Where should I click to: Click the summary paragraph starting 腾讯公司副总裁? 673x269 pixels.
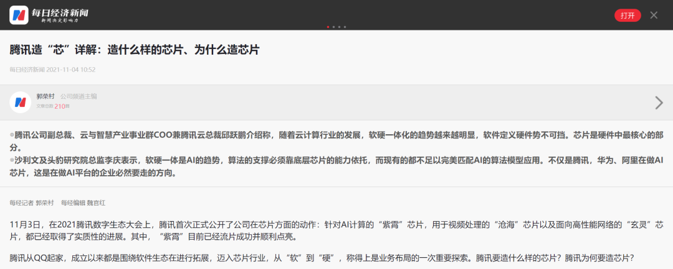pos(336,142)
